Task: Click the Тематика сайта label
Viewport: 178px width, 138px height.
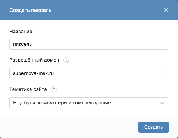Action: [x=28, y=89]
